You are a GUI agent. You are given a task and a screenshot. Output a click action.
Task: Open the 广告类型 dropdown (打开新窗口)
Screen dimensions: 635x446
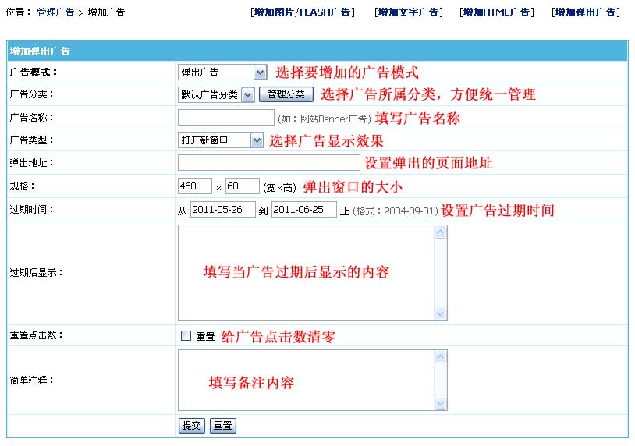click(221, 140)
